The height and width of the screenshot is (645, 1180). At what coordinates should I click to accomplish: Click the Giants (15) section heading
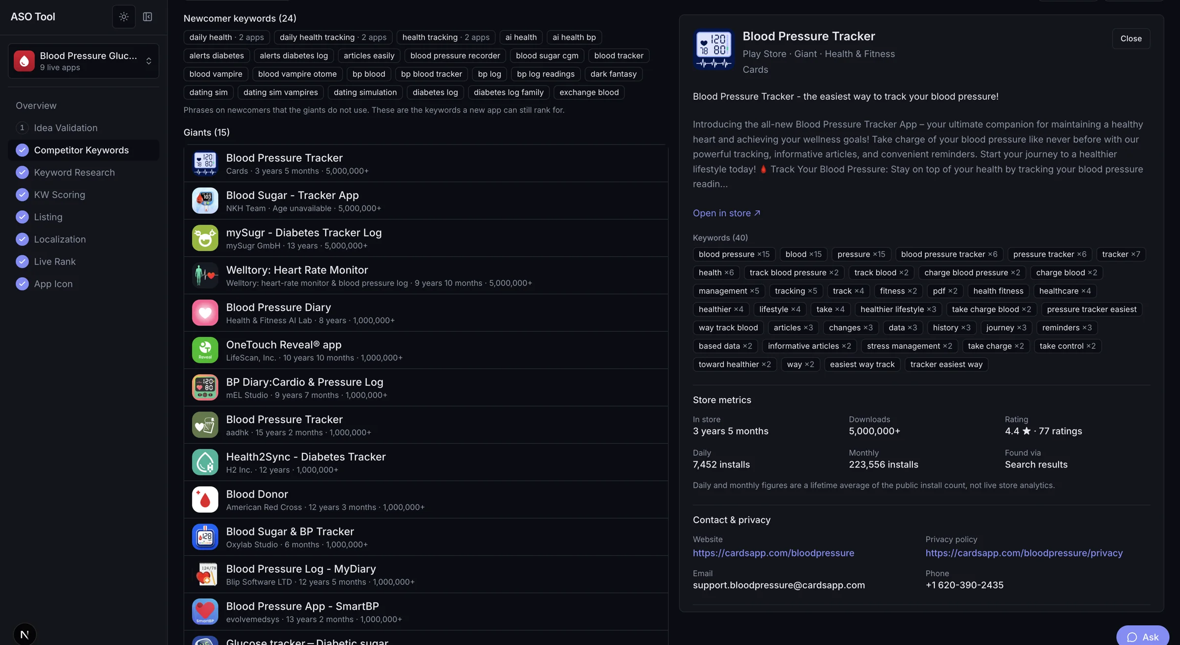tap(206, 133)
